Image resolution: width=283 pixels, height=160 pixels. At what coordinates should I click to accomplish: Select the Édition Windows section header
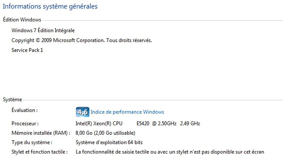[x=22, y=20]
